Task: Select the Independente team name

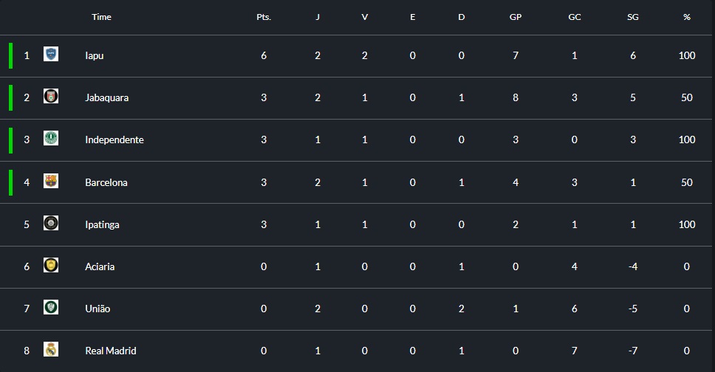Action: point(114,140)
